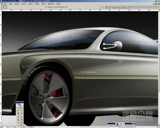This screenshot has height=128, width=160.
Task: Open the Select menu
Action: 31,4
